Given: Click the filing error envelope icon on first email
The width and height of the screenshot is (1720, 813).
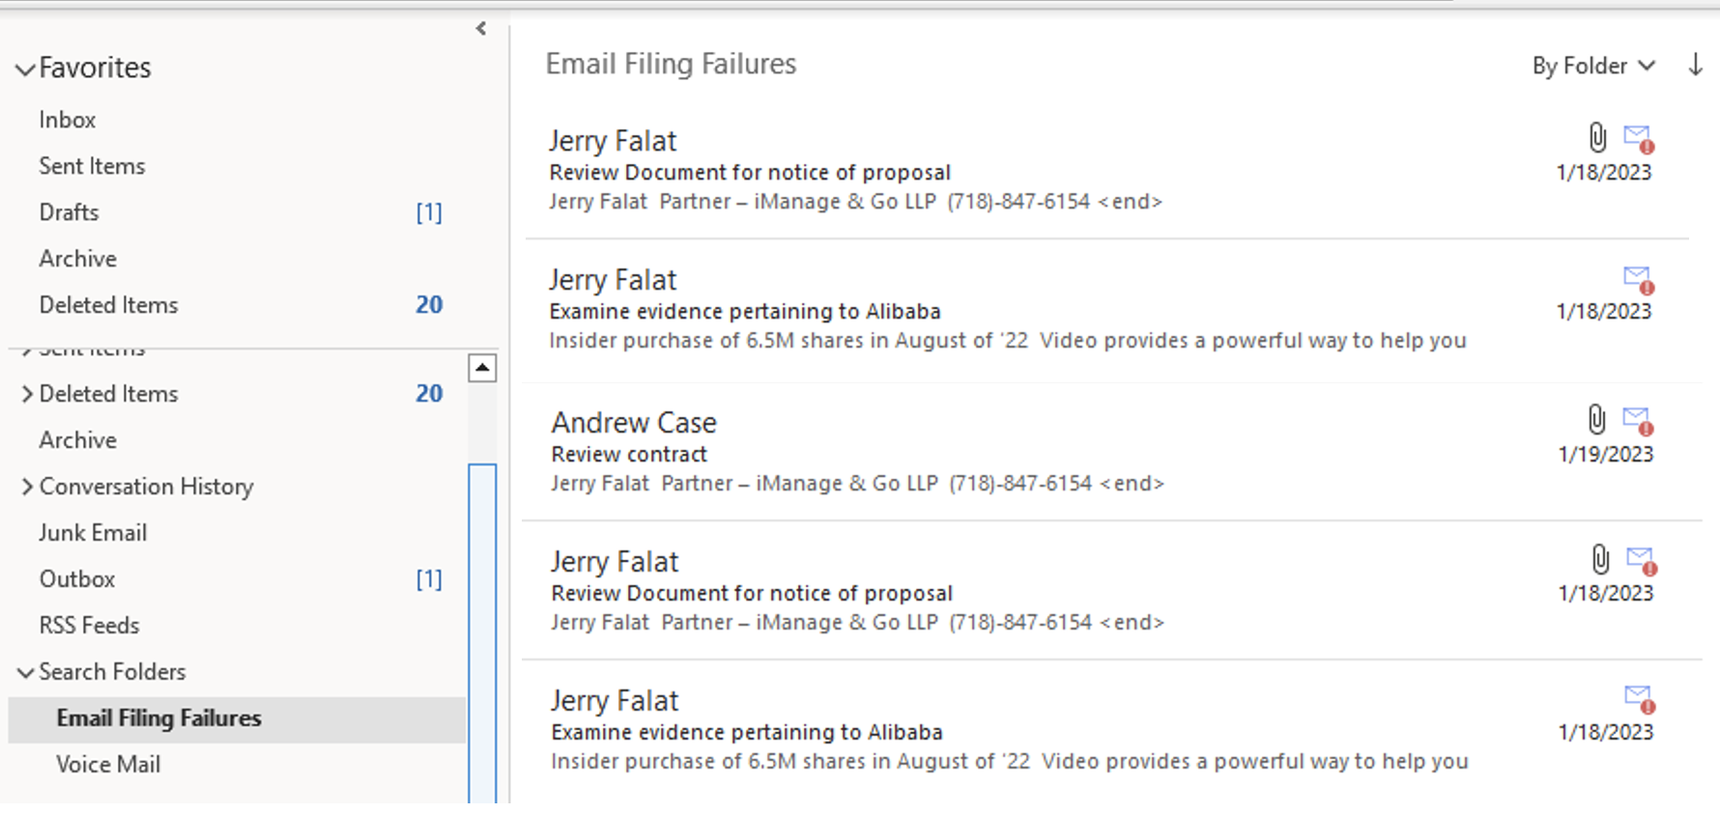Looking at the screenshot, I should tap(1638, 139).
